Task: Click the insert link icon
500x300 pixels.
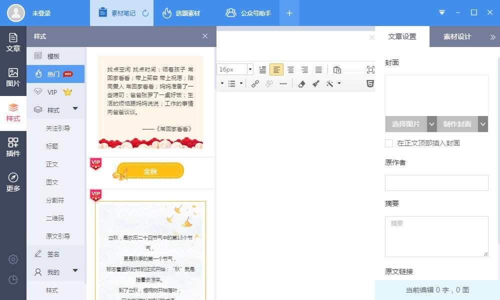Action: coord(255,84)
